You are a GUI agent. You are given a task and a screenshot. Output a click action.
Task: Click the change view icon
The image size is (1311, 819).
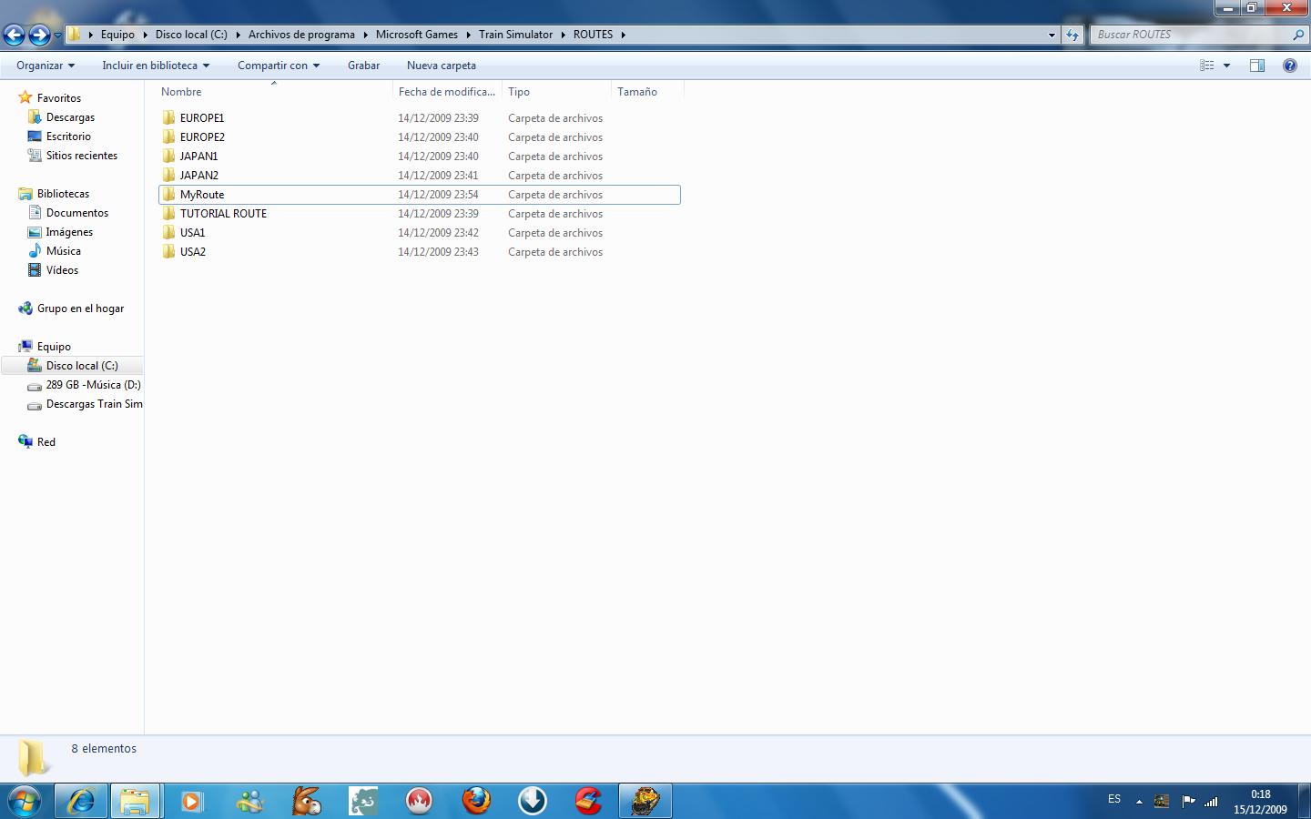[1207, 66]
